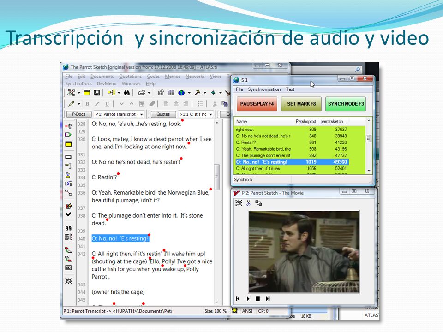Click the grid table toolbar icon
Screen dimensions: 443x332
click(171, 93)
